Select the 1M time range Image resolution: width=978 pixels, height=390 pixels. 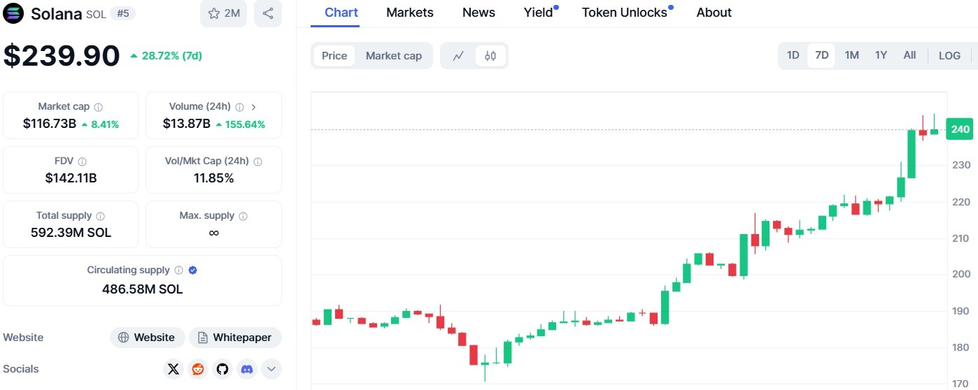pyautogui.click(x=851, y=55)
